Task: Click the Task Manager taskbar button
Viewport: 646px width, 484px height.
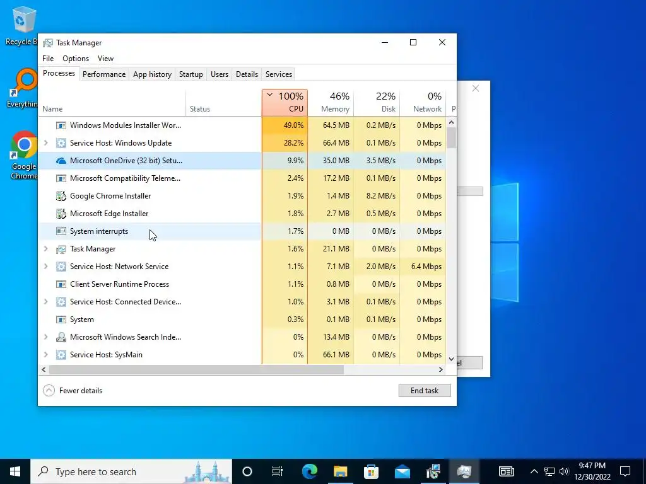Action: tap(464, 471)
